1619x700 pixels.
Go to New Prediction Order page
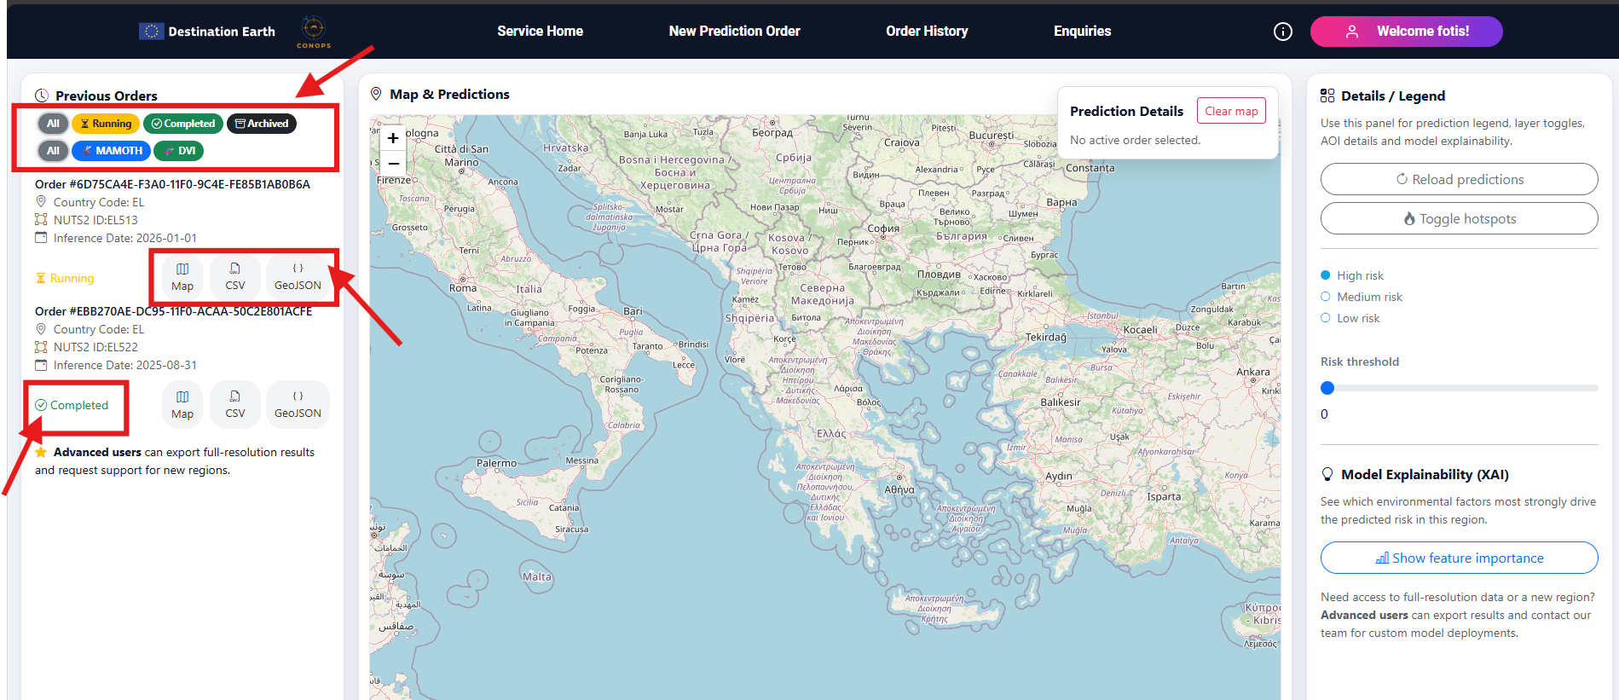(734, 32)
